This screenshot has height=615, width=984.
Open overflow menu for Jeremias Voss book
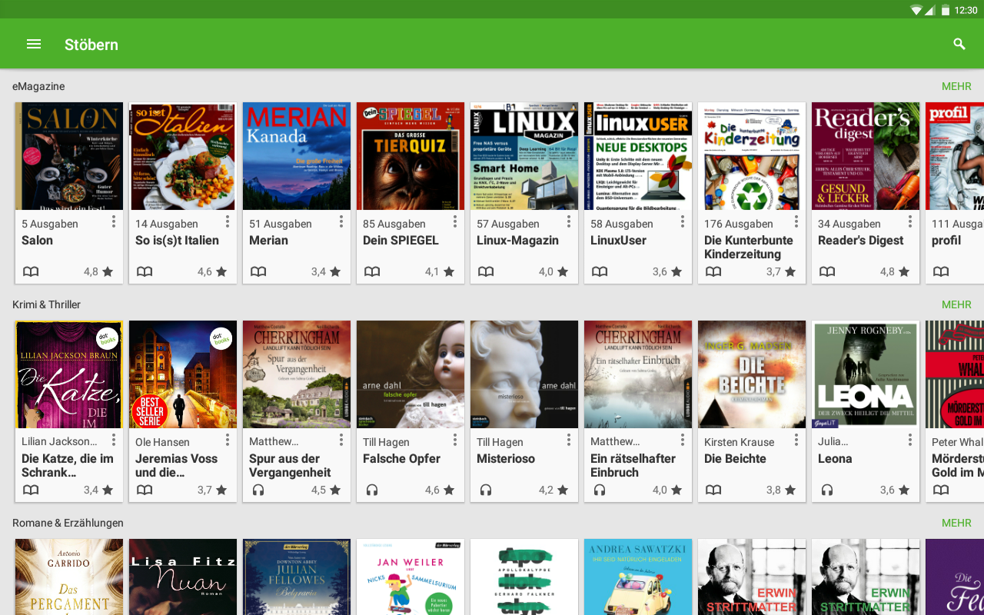point(228,440)
